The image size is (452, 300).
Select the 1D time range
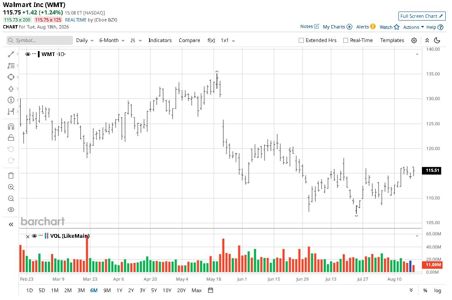(29, 290)
